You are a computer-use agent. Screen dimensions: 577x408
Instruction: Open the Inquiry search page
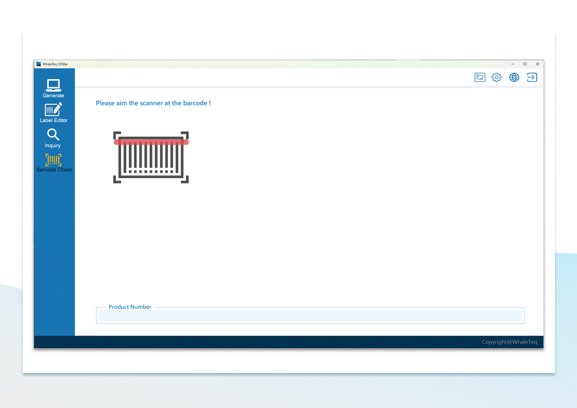tap(53, 138)
